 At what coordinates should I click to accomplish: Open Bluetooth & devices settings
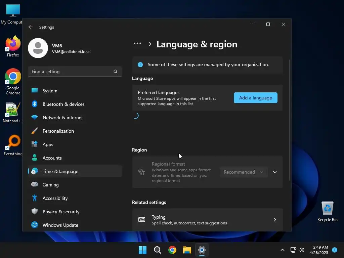[75, 104]
